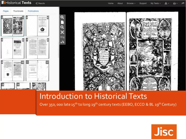
Task: Rotate the page 90 degrees
Action: pos(62,42)
